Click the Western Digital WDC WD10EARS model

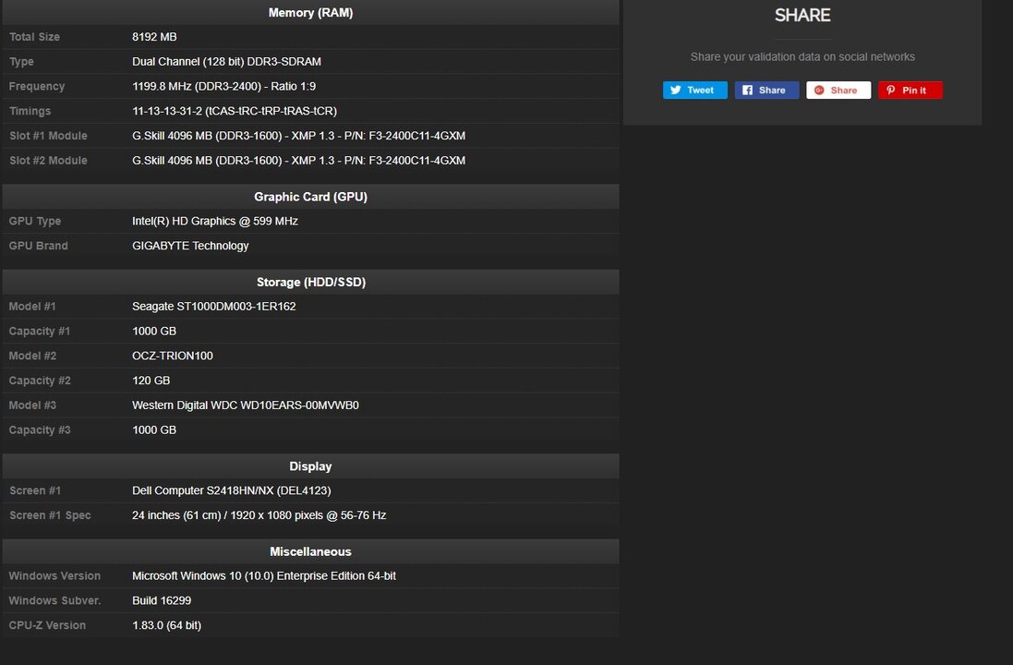point(246,405)
